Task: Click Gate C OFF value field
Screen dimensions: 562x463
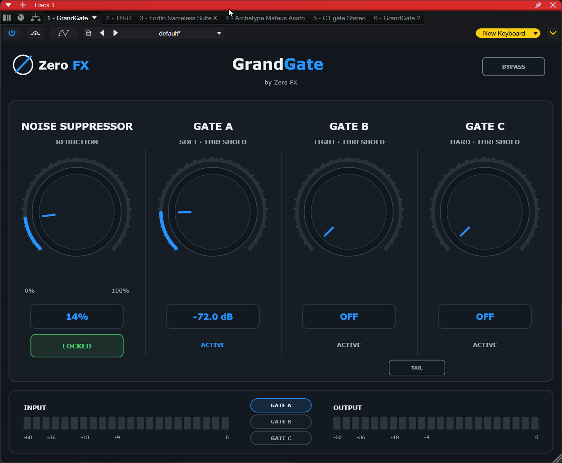Action: tap(485, 317)
